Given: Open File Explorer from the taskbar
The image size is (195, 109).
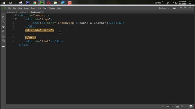Looking at the screenshot, I should click(x=56, y=3).
